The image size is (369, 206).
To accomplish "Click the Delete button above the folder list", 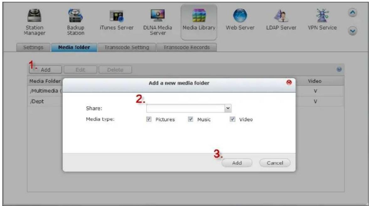I will 115,70.
